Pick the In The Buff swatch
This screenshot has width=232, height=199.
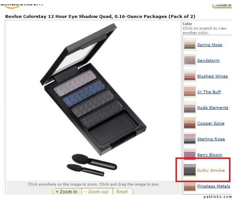click(x=190, y=92)
